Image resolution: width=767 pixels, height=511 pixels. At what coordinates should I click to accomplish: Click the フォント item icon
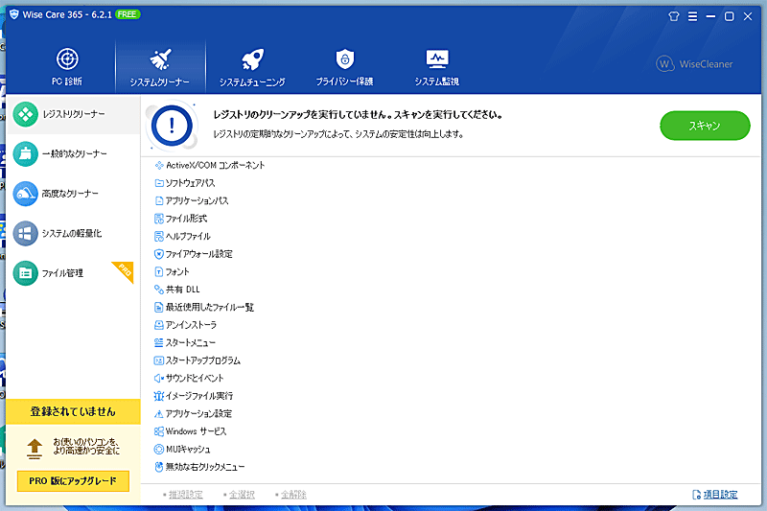(159, 271)
